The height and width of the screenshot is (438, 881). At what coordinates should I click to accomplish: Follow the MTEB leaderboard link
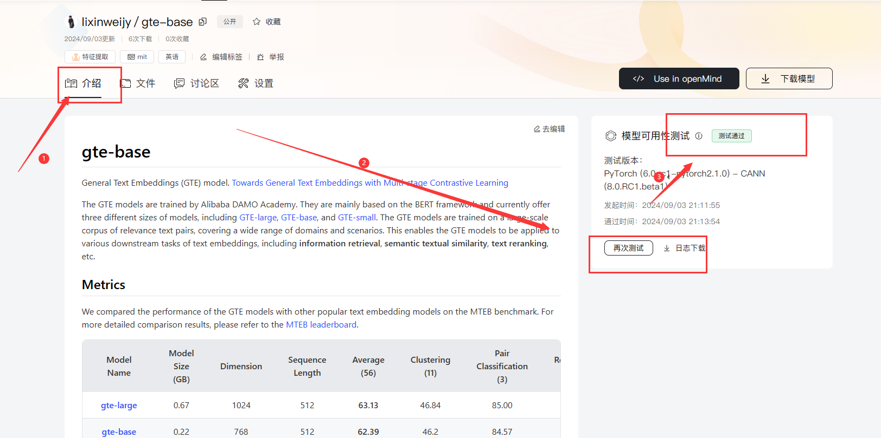pos(321,325)
